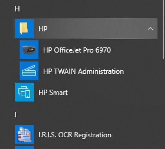
Task: Select the I.R.I.S. OCR Registration text
Action: [75, 135]
